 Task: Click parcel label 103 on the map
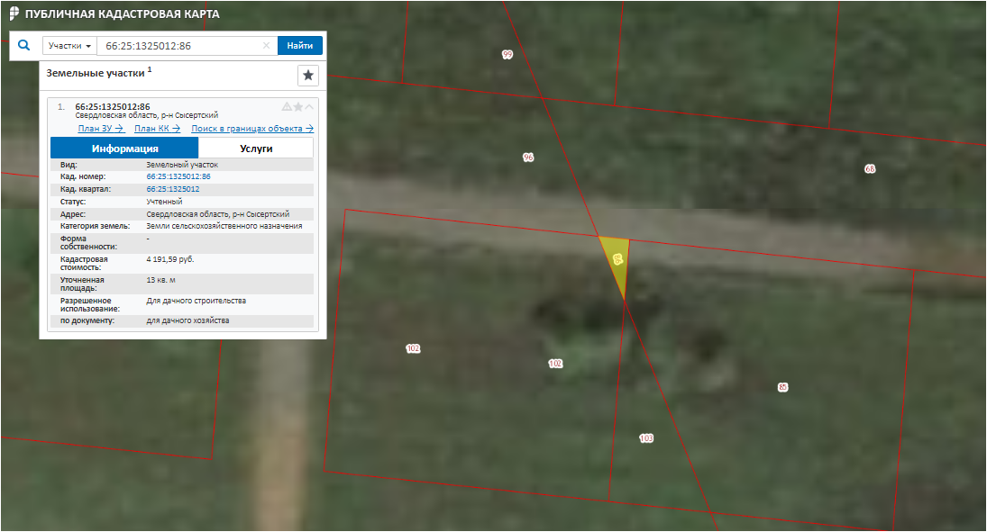tap(646, 438)
